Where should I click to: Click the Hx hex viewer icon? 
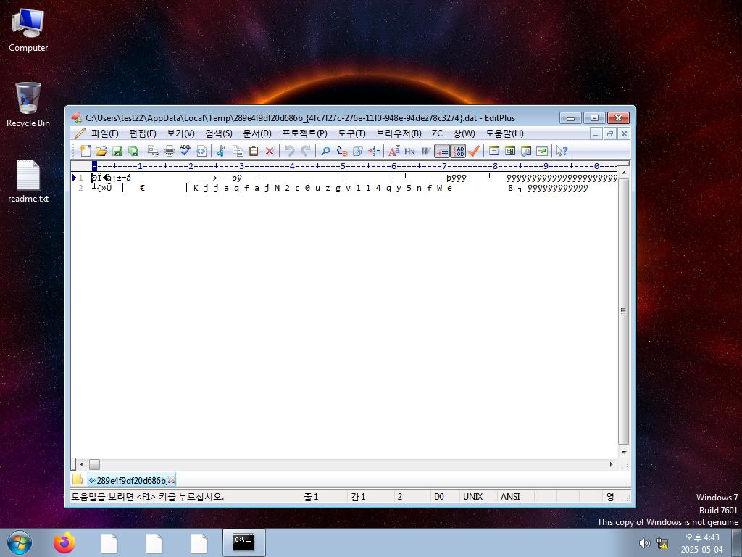coord(410,151)
